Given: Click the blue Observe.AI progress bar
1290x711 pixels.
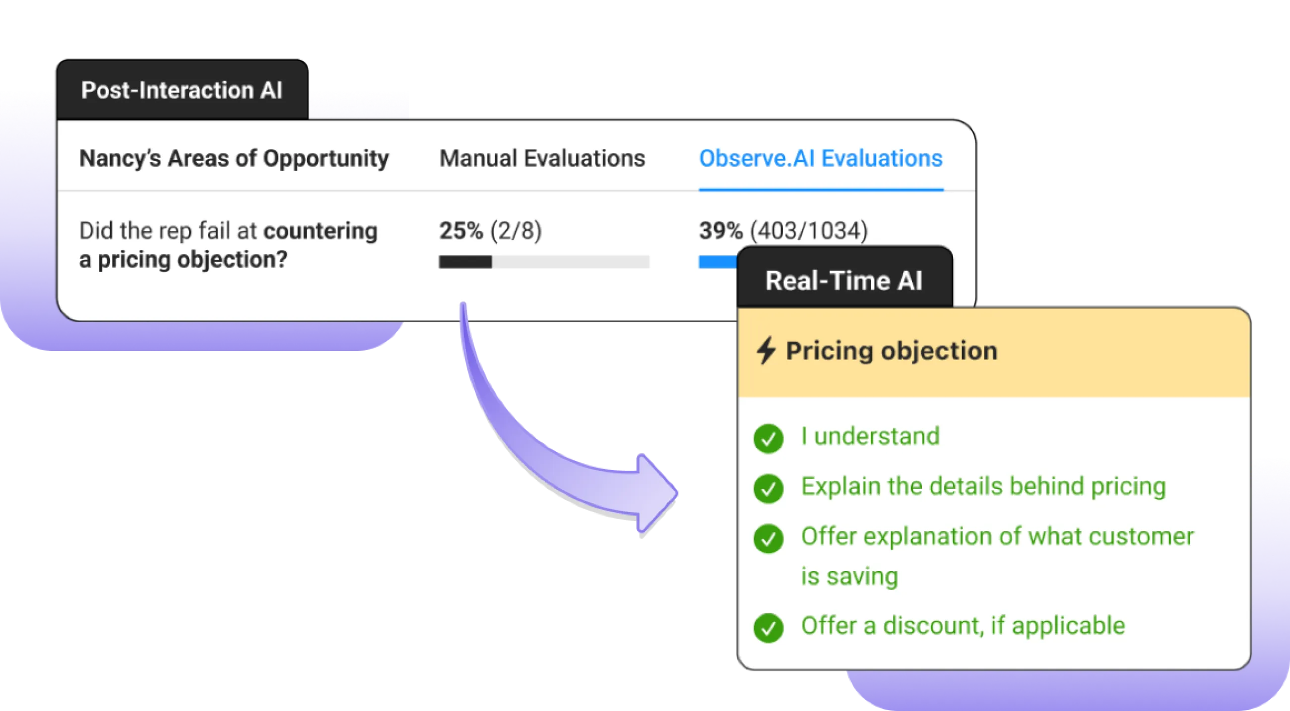Looking at the screenshot, I should coord(717,262).
